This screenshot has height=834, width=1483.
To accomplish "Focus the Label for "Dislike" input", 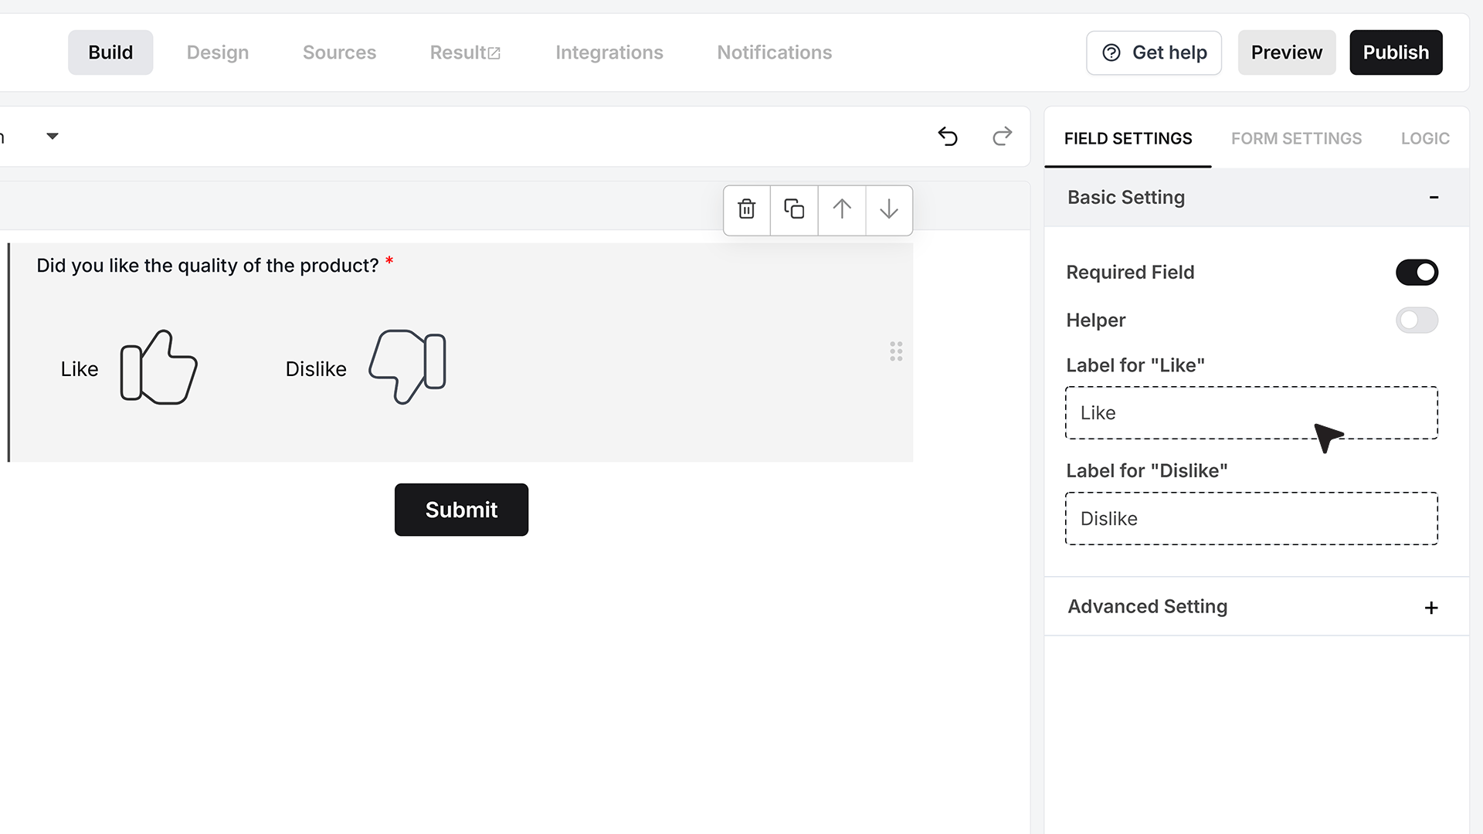I will pyautogui.click(x=1251, y=519).
